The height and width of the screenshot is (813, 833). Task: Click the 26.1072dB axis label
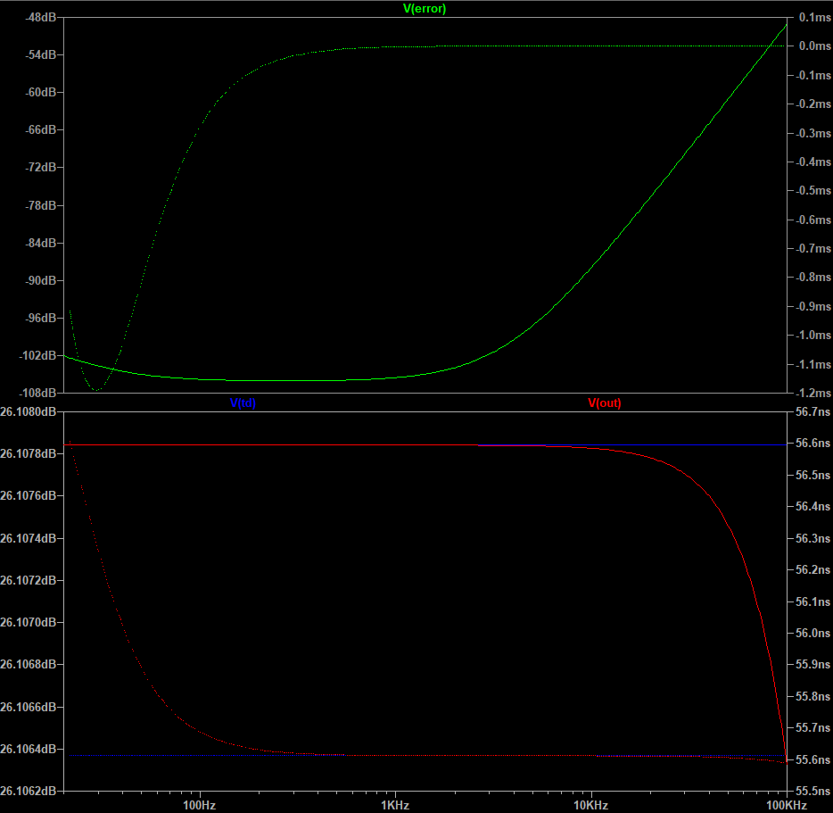pyautogui.click(x=29, y=580)
